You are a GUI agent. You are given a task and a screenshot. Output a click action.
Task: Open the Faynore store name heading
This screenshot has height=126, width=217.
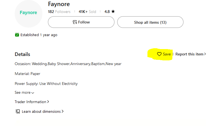[59, 4]
